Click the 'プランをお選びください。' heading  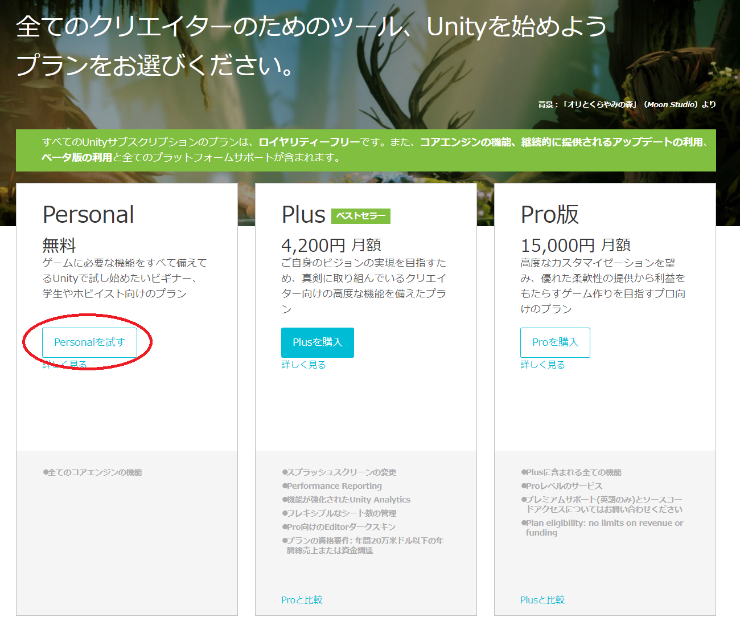[x=155, y=65]
